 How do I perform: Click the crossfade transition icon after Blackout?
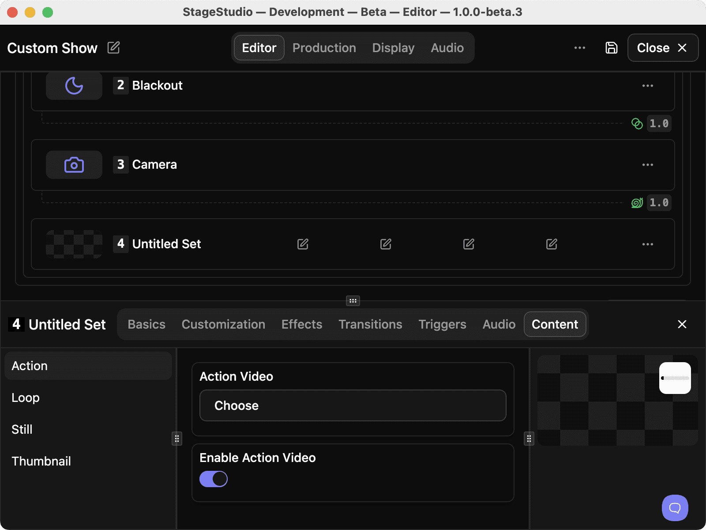click(637, 124)
